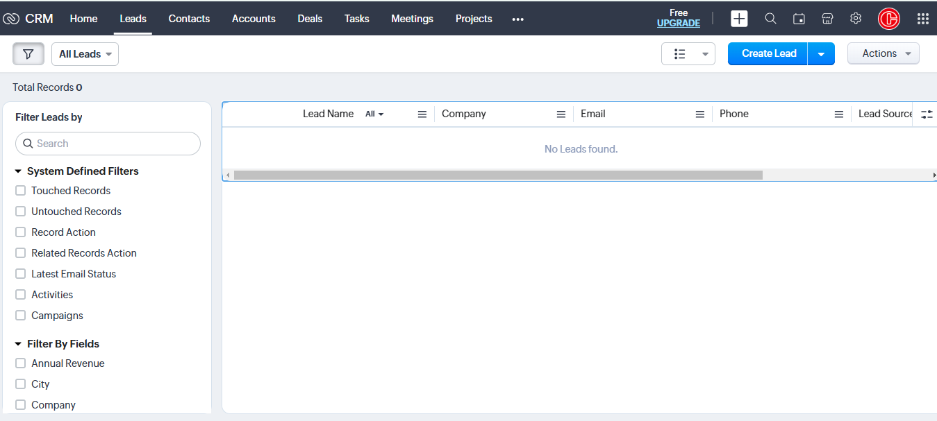Toggle the filter funnel button
Screen dimensions: 937x421
pos(28,54)
